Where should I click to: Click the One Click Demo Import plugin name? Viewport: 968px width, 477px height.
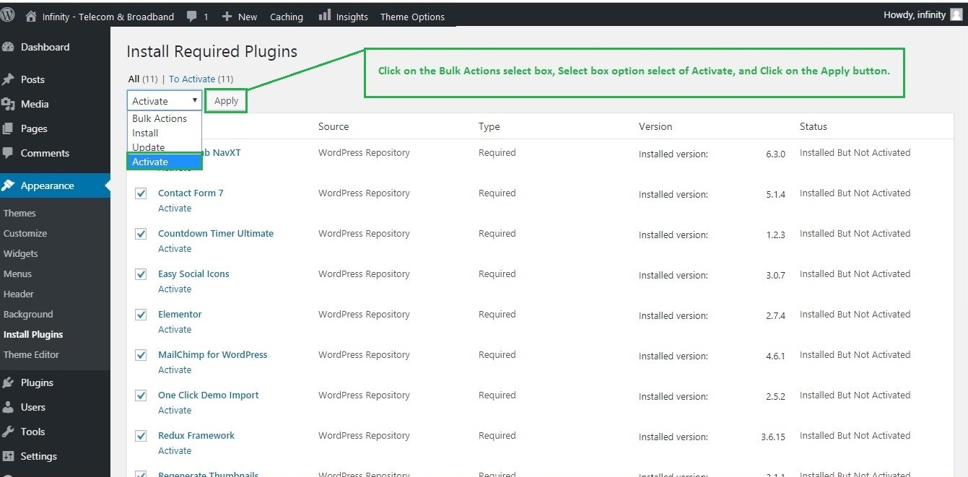[208, 395]
